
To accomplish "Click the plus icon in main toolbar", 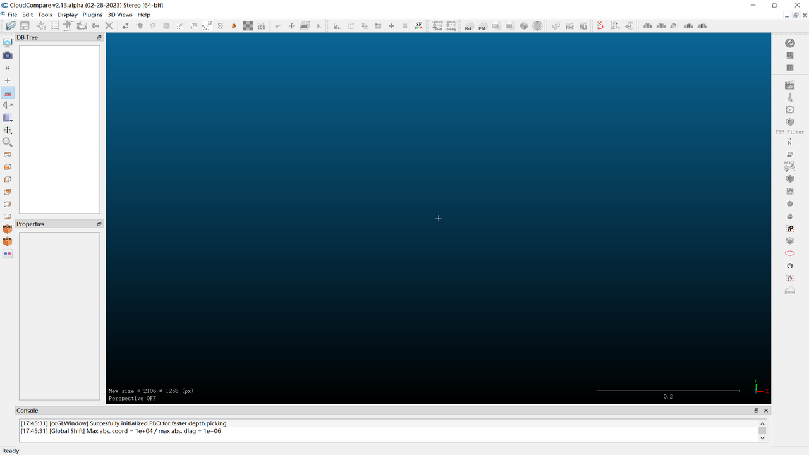I will coord(391,26).
